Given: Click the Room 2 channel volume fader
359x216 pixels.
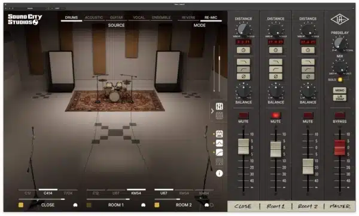Looking at the screenshot, I should pos(308,166).
